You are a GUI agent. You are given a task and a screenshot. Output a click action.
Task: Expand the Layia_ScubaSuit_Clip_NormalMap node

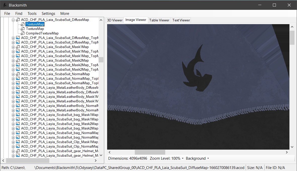coord(13,147)
